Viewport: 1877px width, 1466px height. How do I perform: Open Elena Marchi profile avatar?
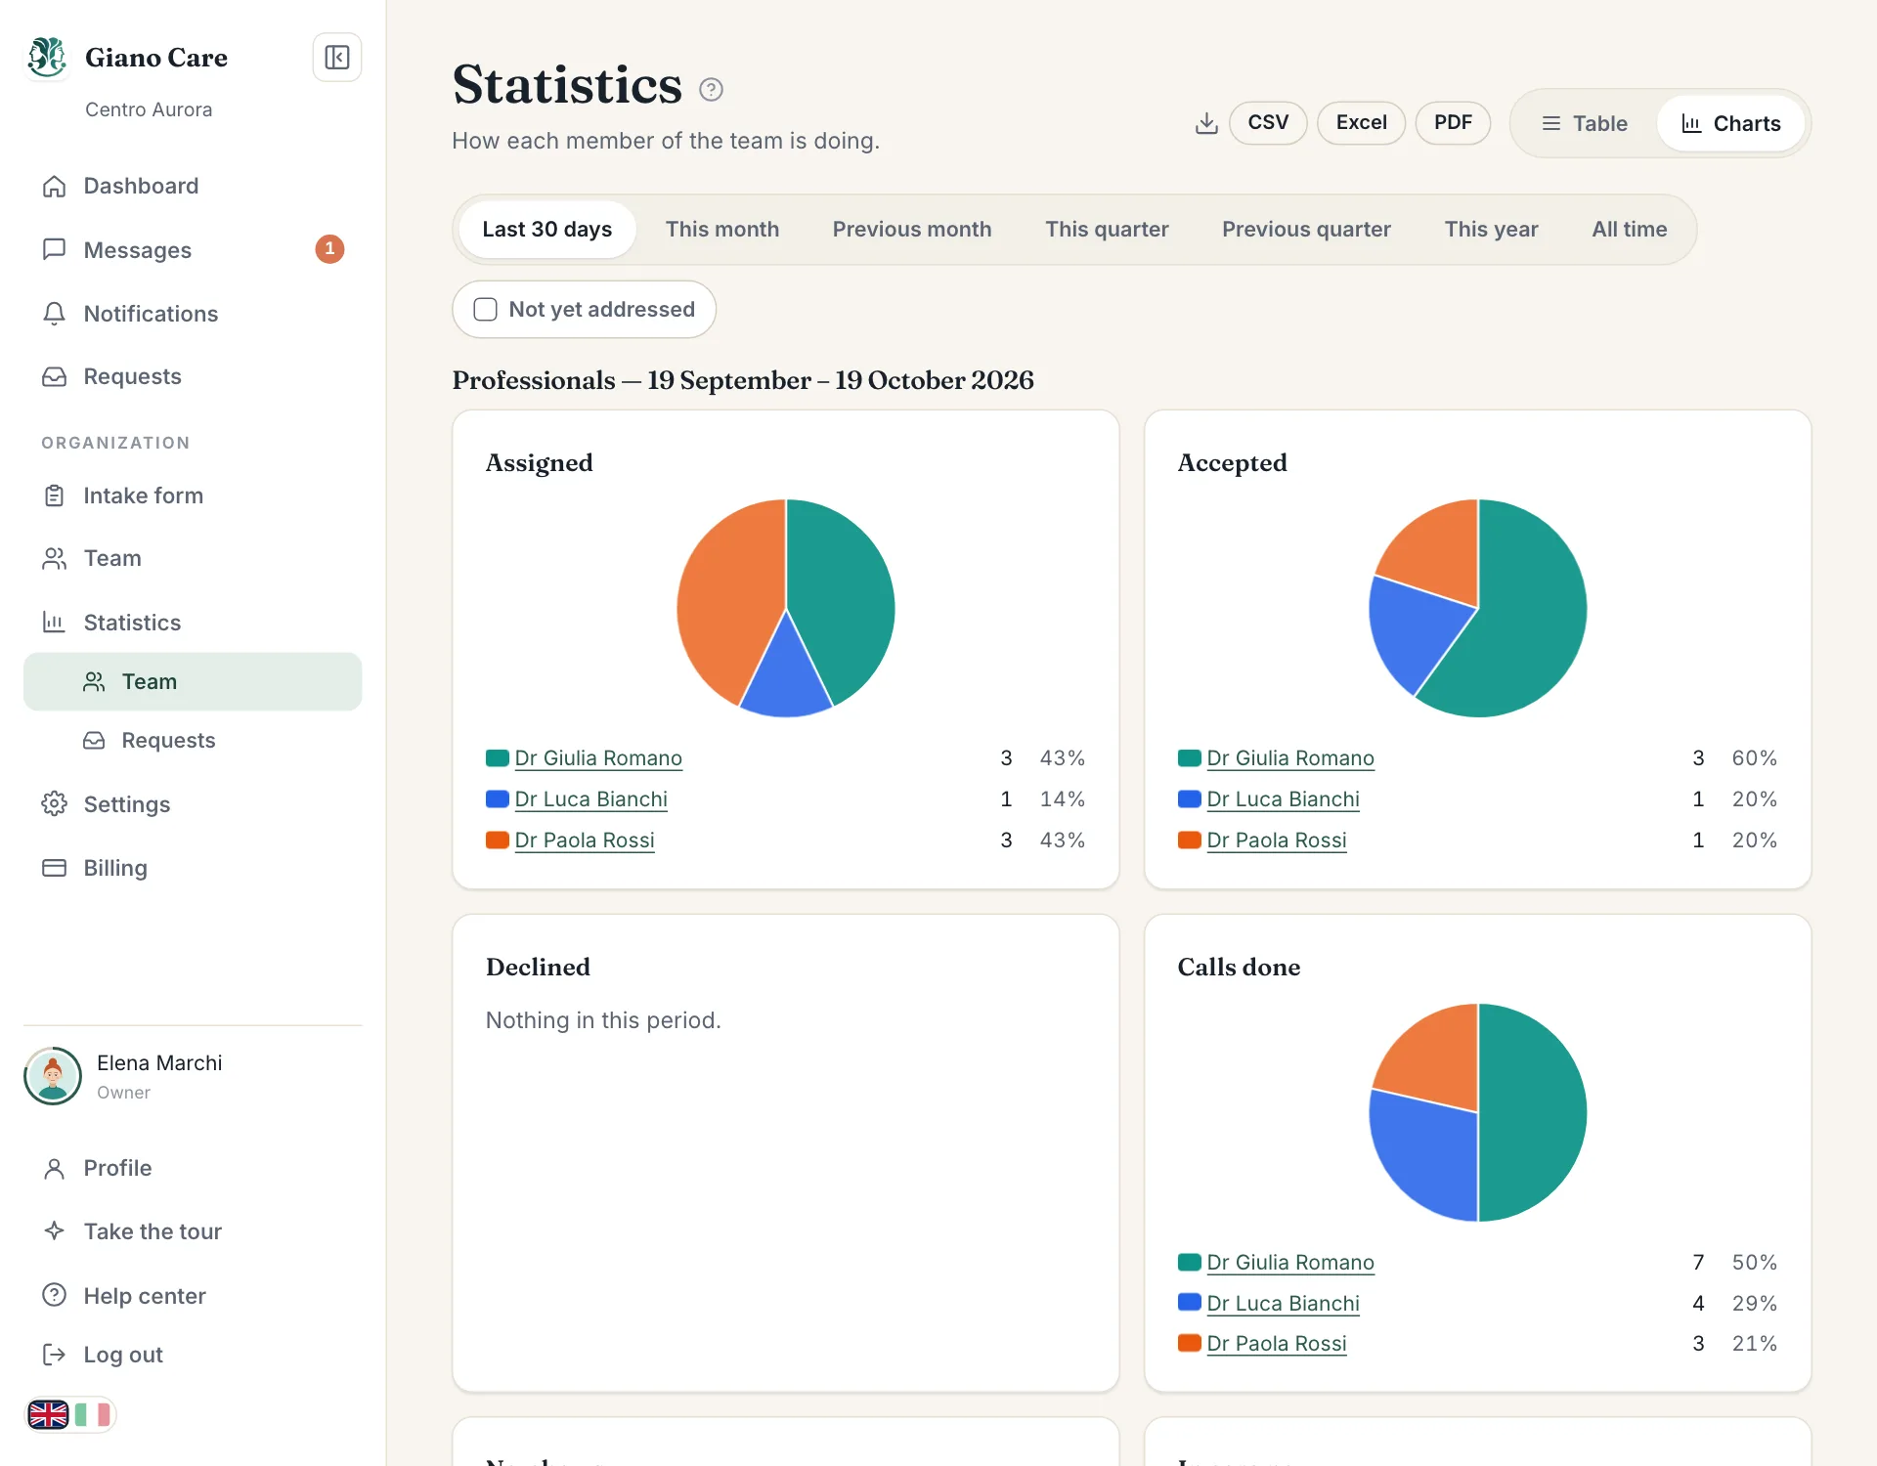tap(53, 1076)
